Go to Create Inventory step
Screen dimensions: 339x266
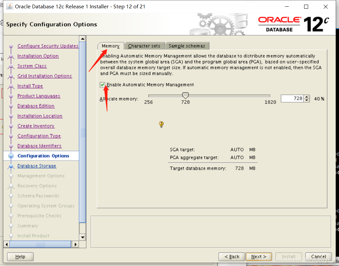coord(36,126)
